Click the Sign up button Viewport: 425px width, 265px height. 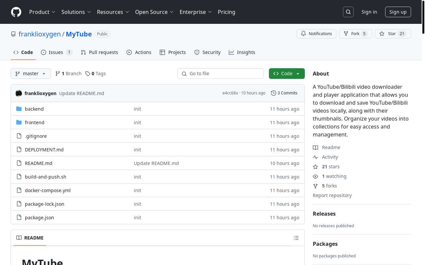pos(398,12)
